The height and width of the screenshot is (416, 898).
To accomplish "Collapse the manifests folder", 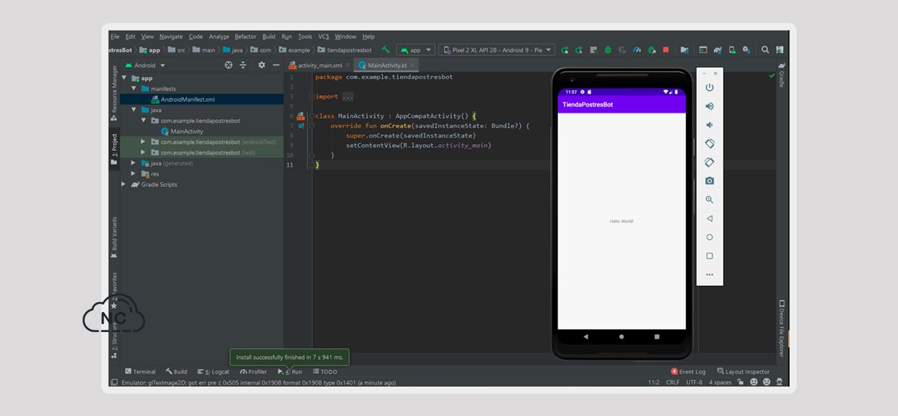I will 134,89.
